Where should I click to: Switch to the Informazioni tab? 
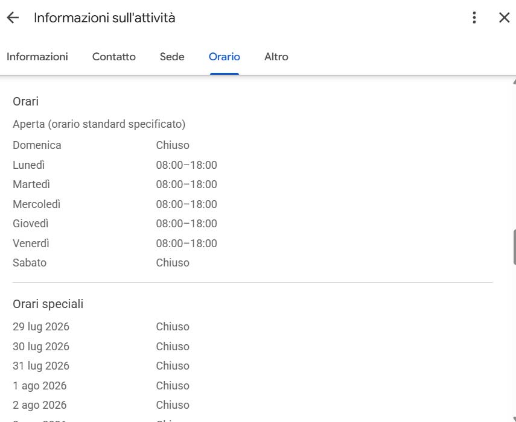[37, 57]
